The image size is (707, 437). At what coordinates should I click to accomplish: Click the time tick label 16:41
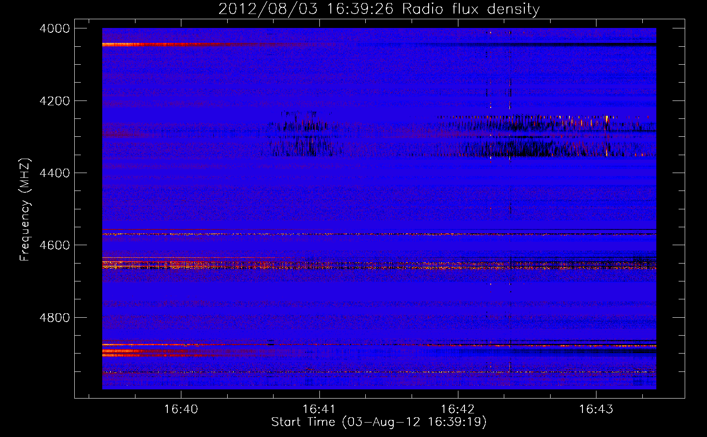pyautogui.click(x=319, y=409)
